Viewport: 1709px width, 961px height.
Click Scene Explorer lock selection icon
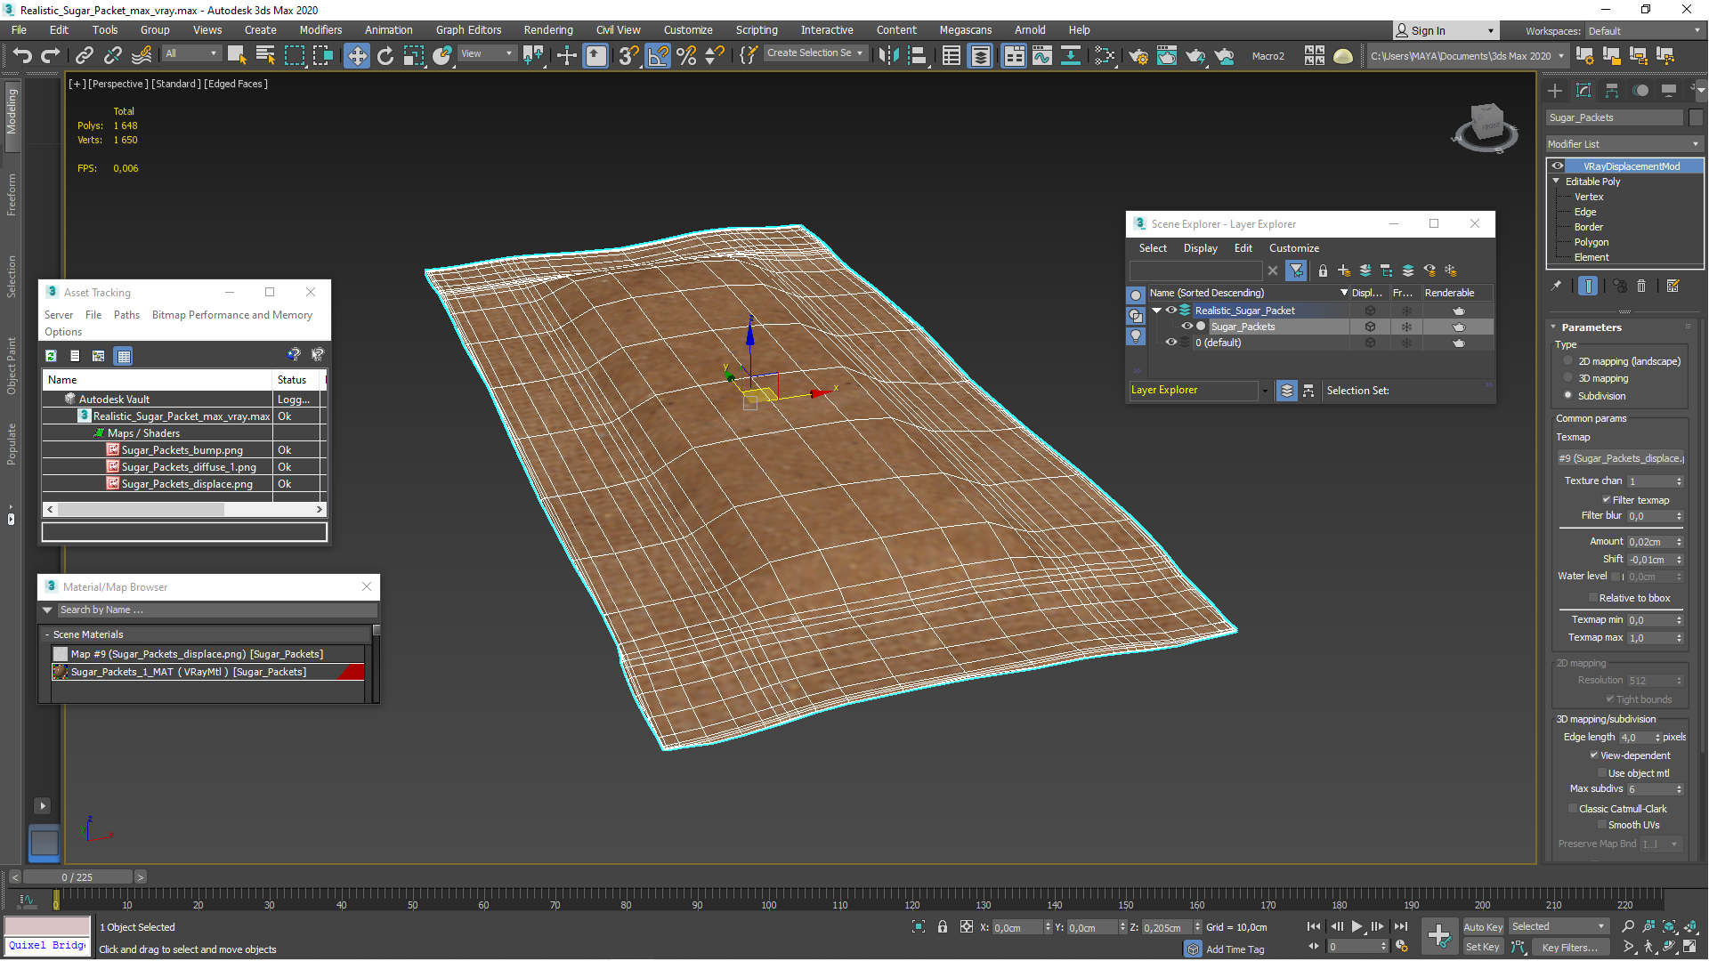pyautogui.click(x=1323, y=271)
